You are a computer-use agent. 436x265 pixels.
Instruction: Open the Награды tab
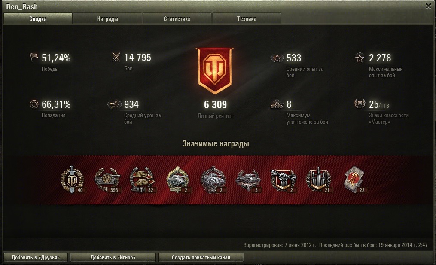[107, 18]
